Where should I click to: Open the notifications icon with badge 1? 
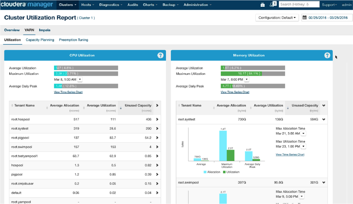(272, 4)
